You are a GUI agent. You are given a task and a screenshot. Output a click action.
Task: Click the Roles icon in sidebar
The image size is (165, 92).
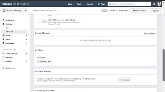tap(3, 36)
